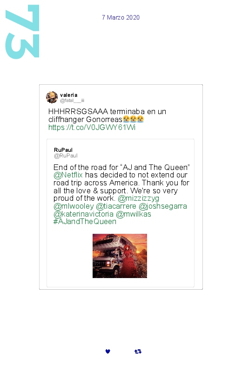The height and width of the screenshot is (374, 242).
Task: View the AJ and The Queen poster image
Action: [x=120, y=256]
